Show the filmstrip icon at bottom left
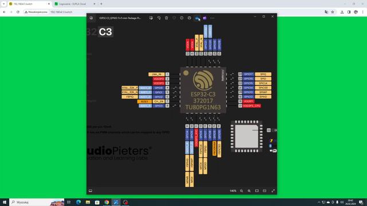Screen dimensions: 367x206 pos(91,191)
